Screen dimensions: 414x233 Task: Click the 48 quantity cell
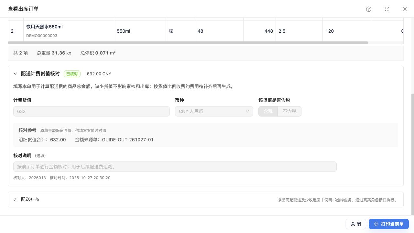pos(219,31)
